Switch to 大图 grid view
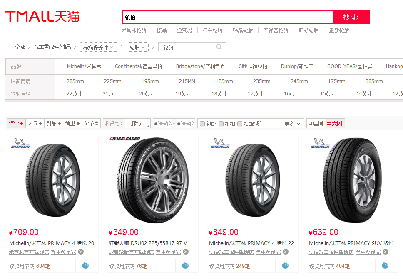Viewport: 403px width, 279px height. coord(335,123)
